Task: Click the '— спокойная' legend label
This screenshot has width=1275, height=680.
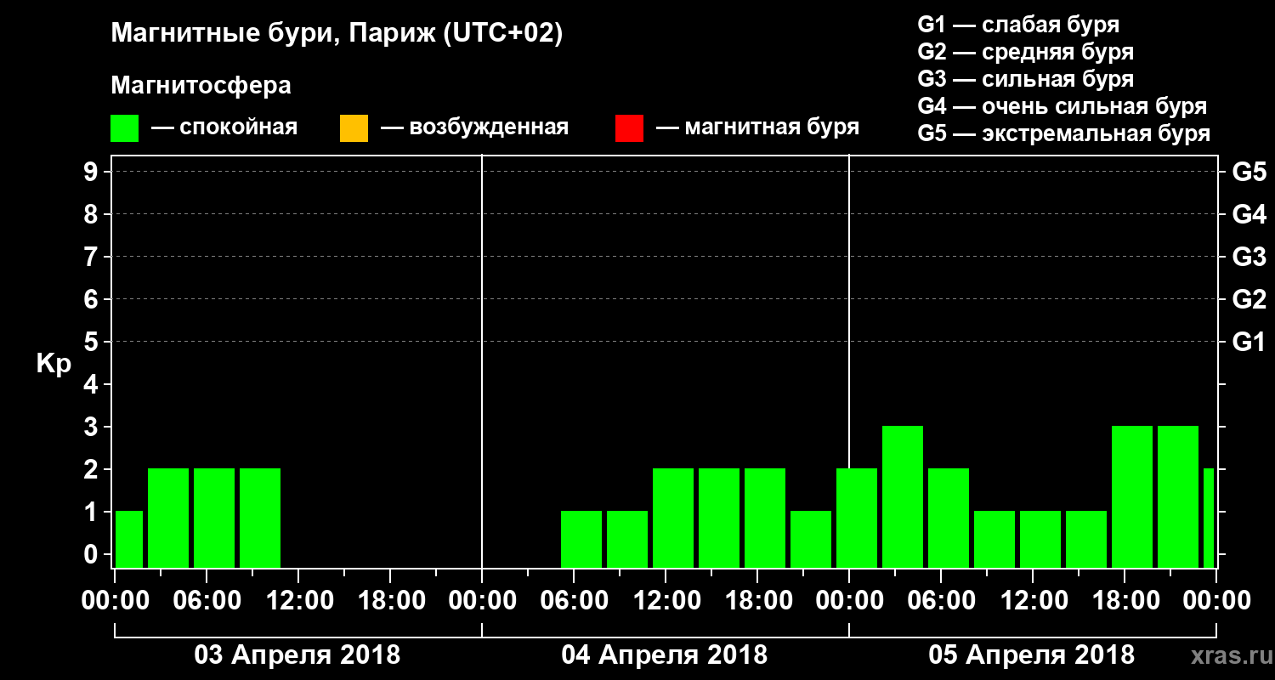Action: pyautogui.click(x=224, y=128)
